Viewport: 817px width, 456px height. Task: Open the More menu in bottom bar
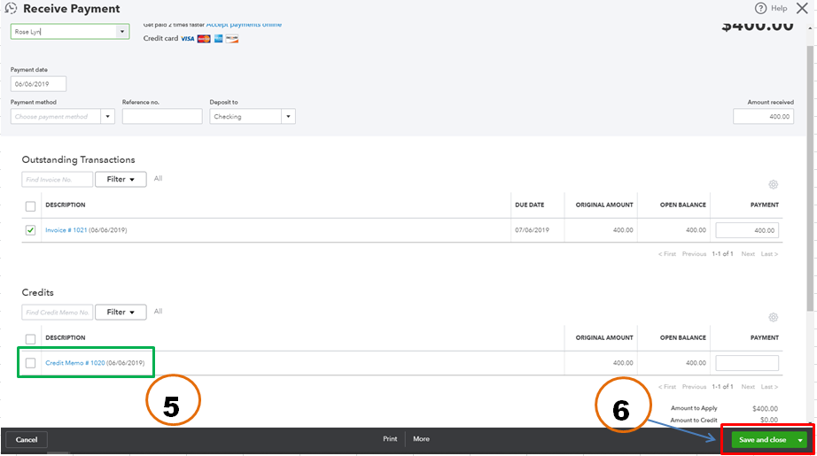coord(421,439)
